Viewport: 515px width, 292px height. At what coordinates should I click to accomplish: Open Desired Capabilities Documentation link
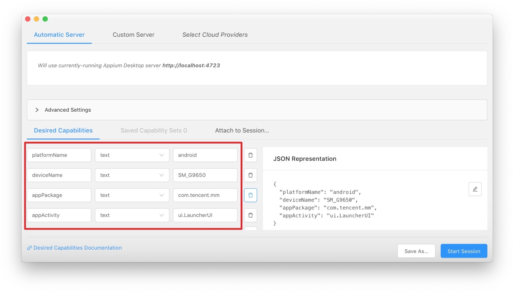(x=78, y=248)
